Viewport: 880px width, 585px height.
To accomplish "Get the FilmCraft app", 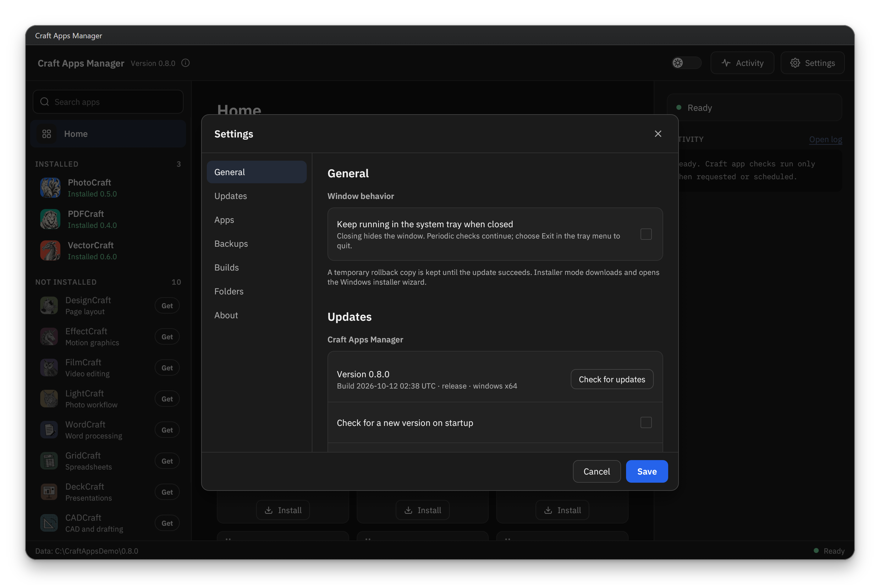I will tap(167, 368).
